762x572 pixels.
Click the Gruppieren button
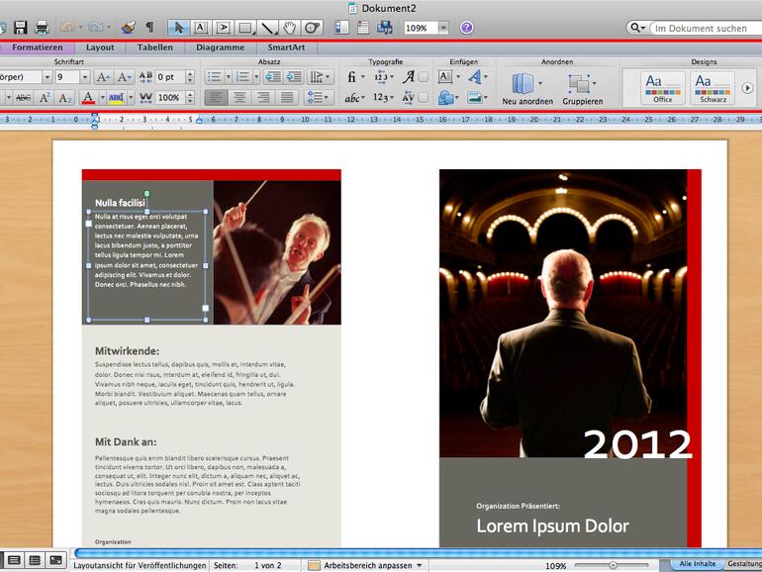pos(582,89)
